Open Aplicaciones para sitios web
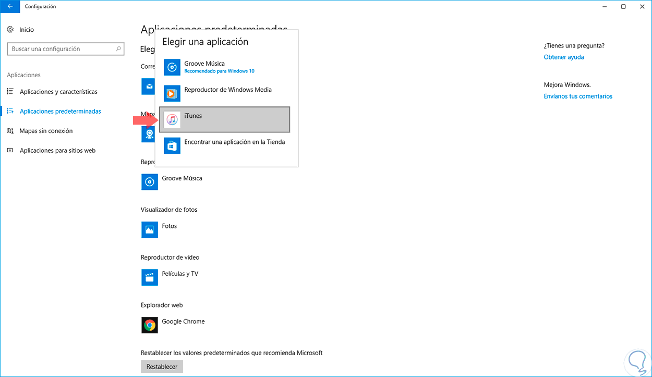 click(x=57, y=151)
